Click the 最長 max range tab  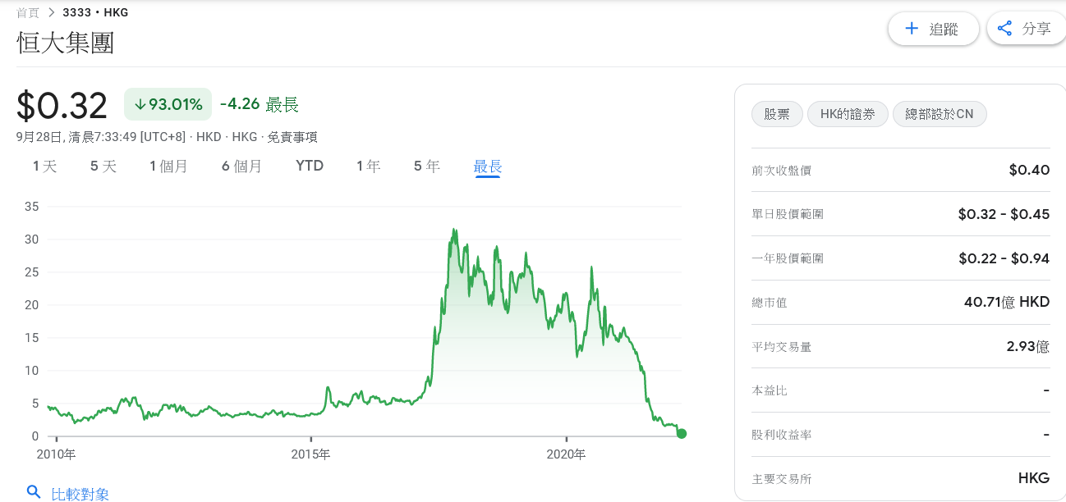(487, 167)
